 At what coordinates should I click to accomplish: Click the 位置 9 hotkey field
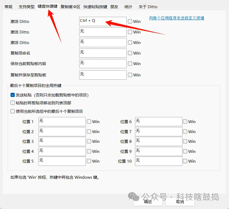(x=159, y=151)
